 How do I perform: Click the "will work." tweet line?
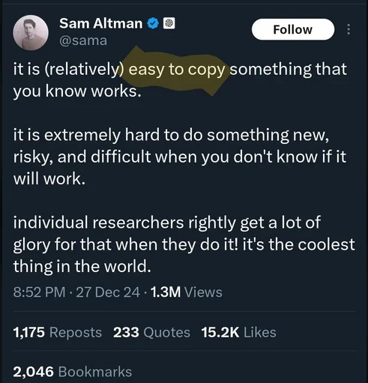[49, 179]
